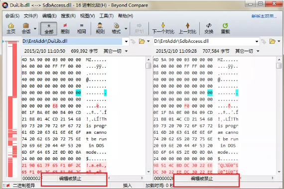Toggle the 全部 show all filter

point(49,28)
